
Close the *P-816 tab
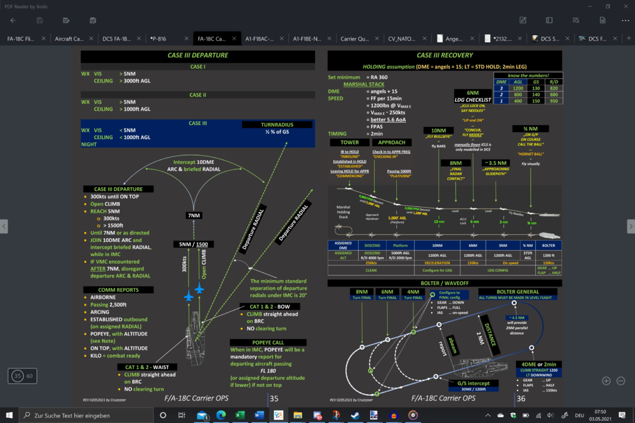(187, 38)
